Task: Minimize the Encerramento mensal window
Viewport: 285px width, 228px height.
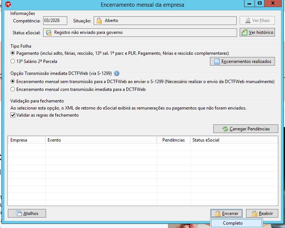Action: click(x=249, y=3)
